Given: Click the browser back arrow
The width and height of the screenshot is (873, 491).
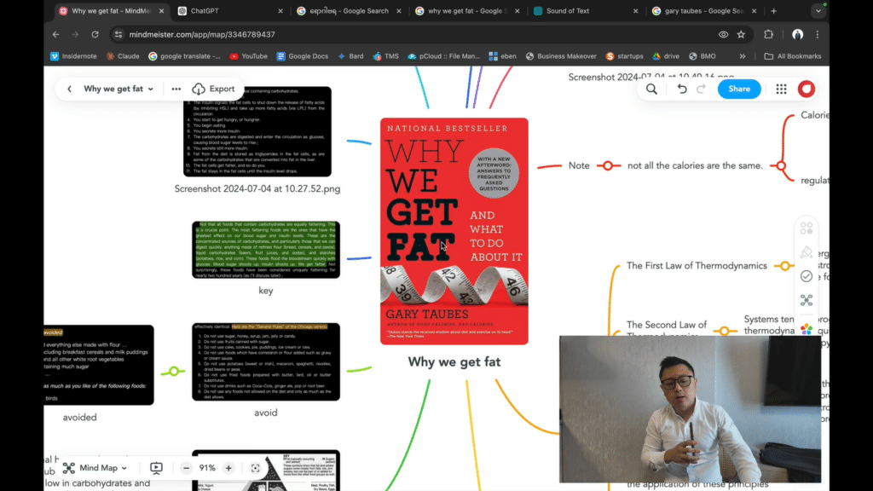Looking at the screenshot, I should click(x=55, y=34).
